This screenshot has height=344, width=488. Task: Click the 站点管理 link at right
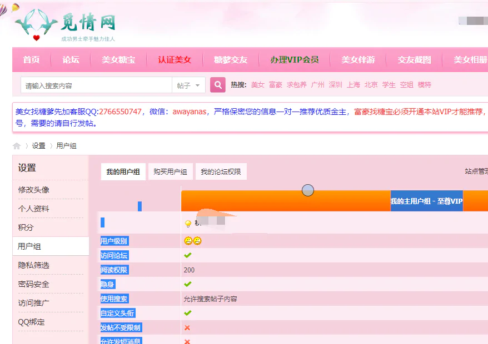tap(476, 171)
